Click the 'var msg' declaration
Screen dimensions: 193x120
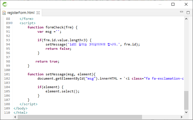click(44, 32)
